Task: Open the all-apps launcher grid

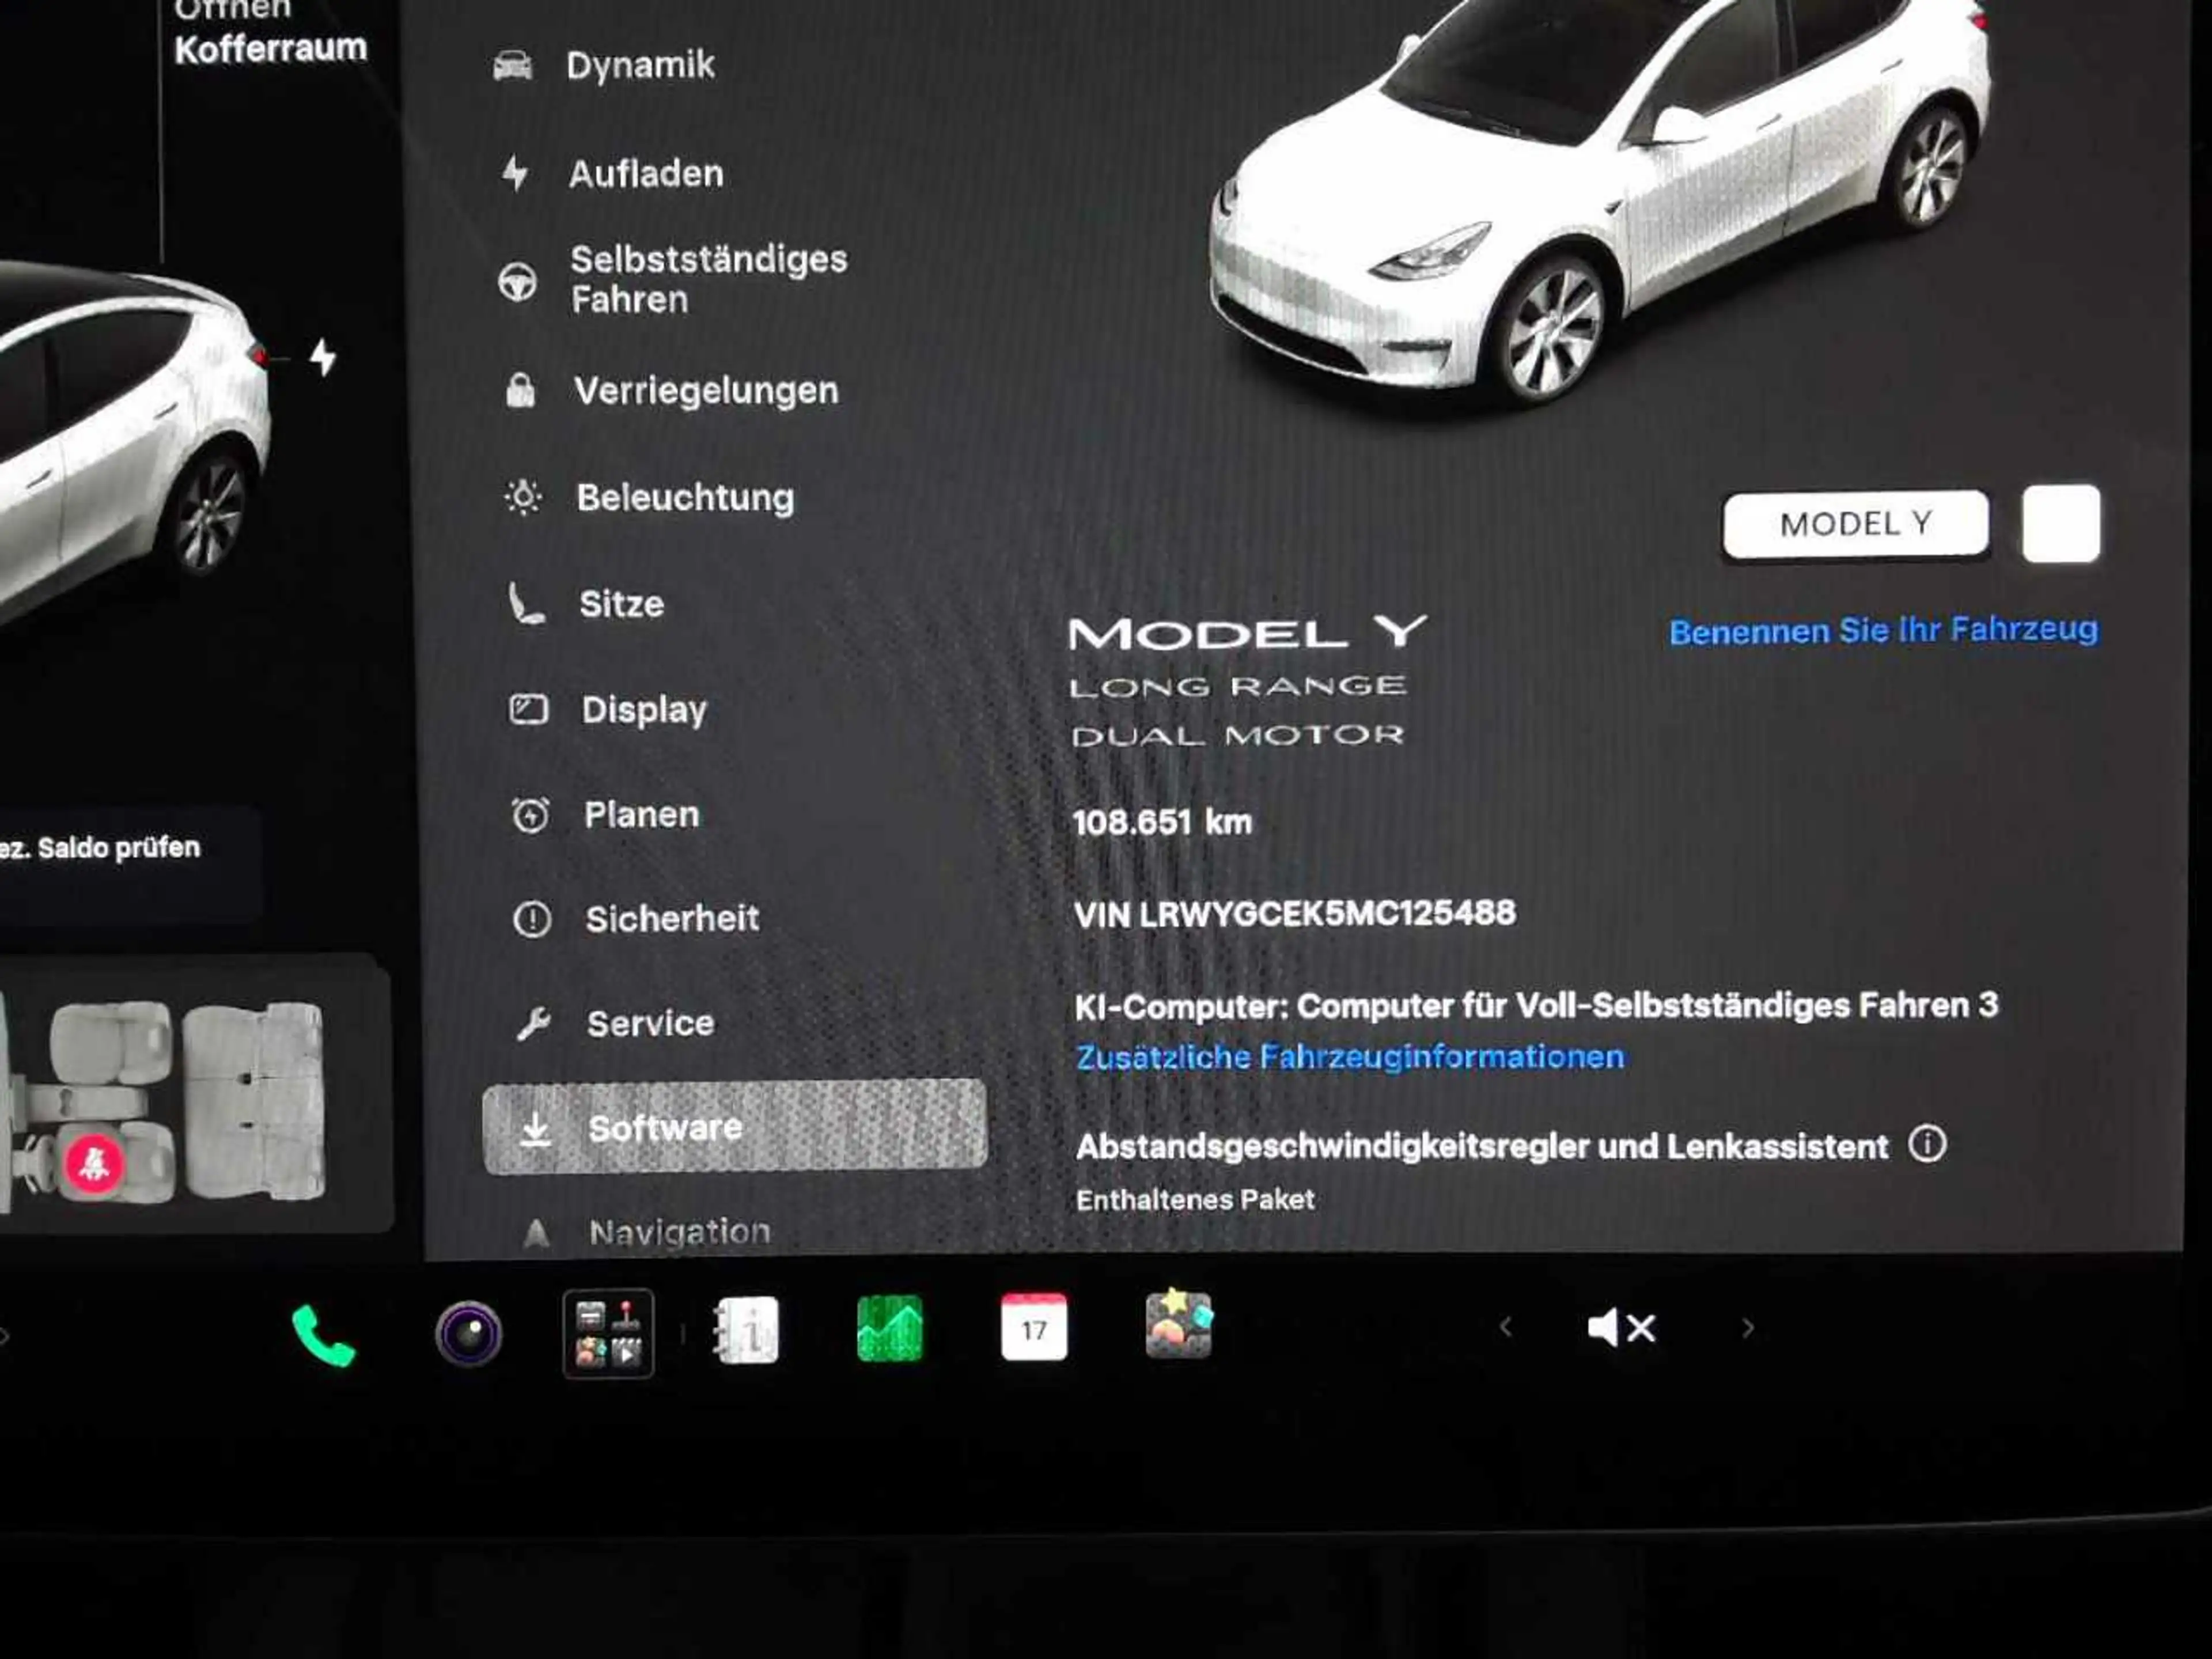Action: point(608,1333)
